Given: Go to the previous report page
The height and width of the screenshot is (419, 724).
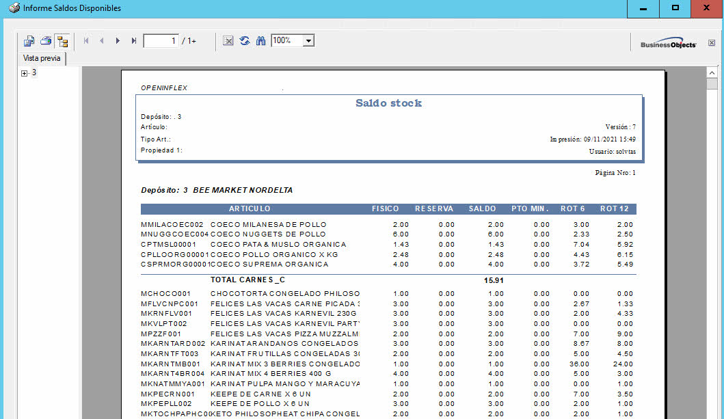Looking at the screenshot, I should point(102,41).
